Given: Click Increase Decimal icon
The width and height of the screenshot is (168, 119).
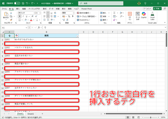Looking at the screenshot, I should tap(64, 20).
